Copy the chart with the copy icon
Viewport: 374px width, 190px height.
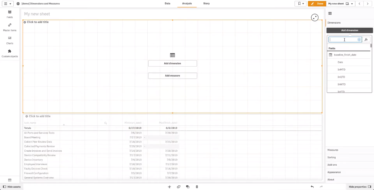[x=178, y=186]
